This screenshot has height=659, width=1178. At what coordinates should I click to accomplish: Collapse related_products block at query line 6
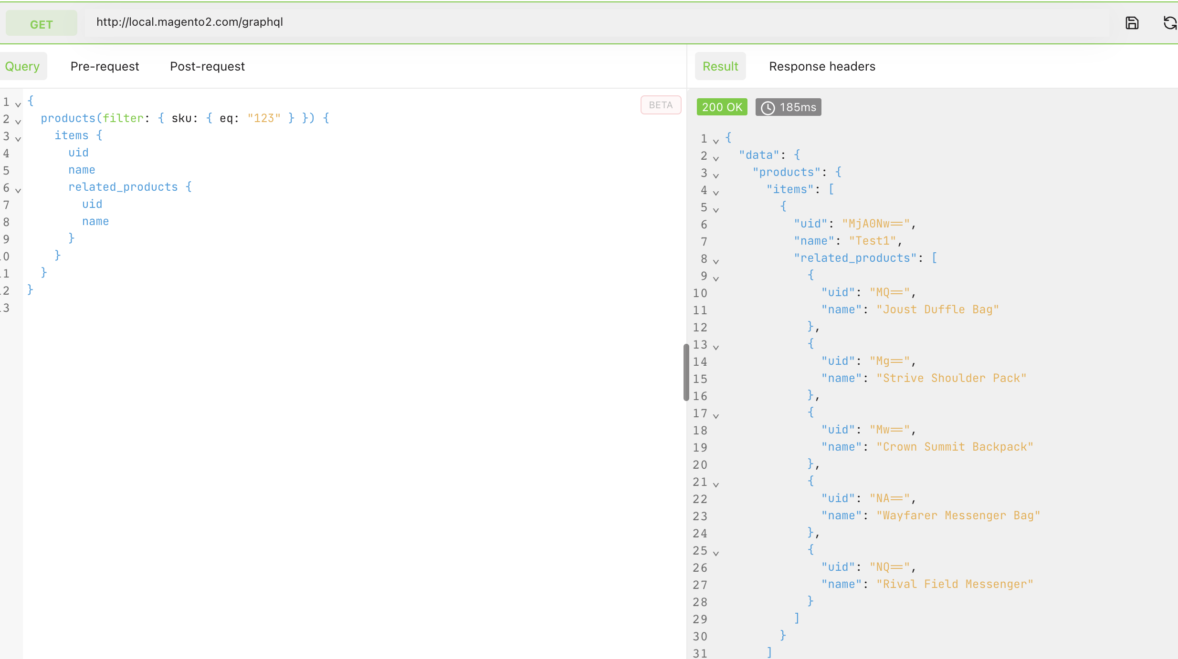tap(18, 190)
